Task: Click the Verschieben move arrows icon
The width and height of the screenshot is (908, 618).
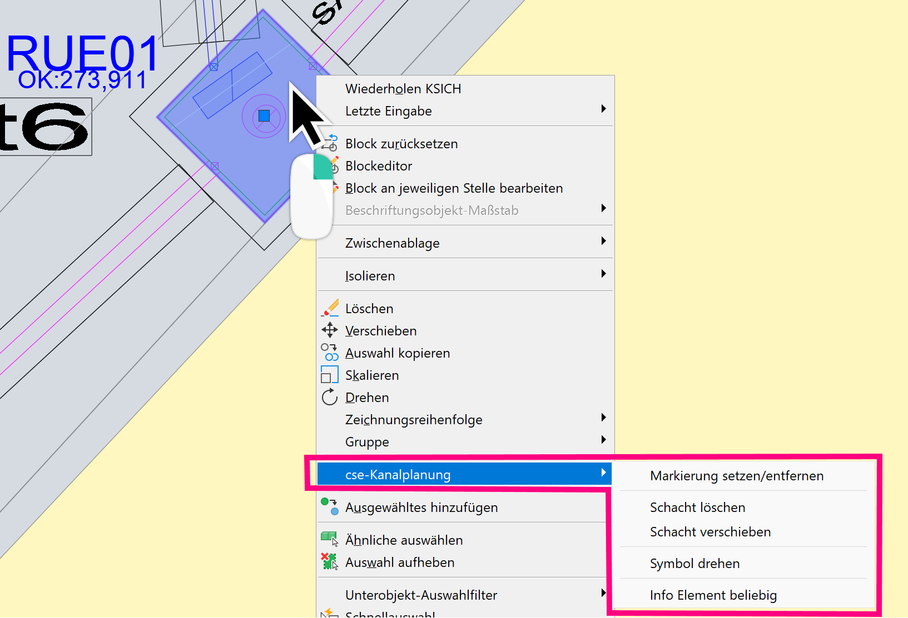Action: (x=330, y=330)
